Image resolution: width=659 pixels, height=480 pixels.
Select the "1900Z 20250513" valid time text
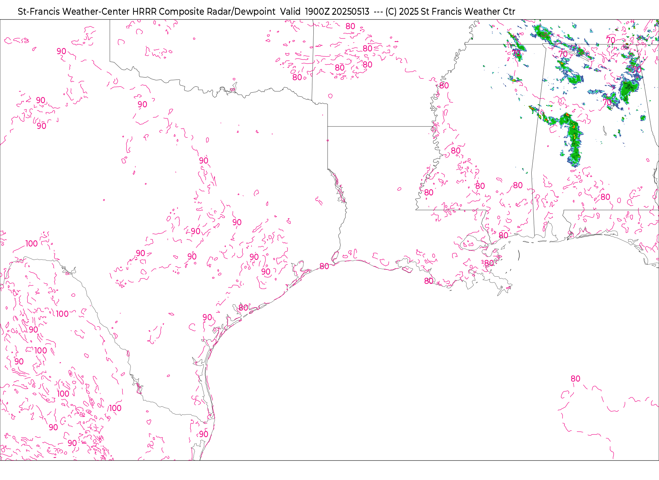337,12
